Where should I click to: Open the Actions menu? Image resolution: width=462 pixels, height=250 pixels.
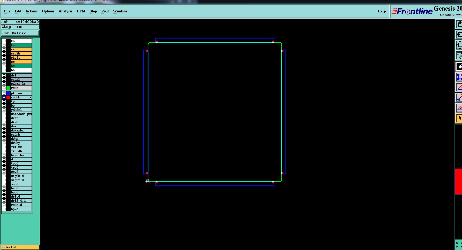coord(32,11)
